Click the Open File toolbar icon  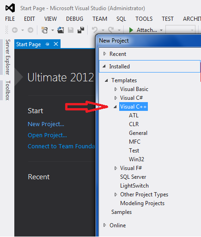tap(61, 30)
